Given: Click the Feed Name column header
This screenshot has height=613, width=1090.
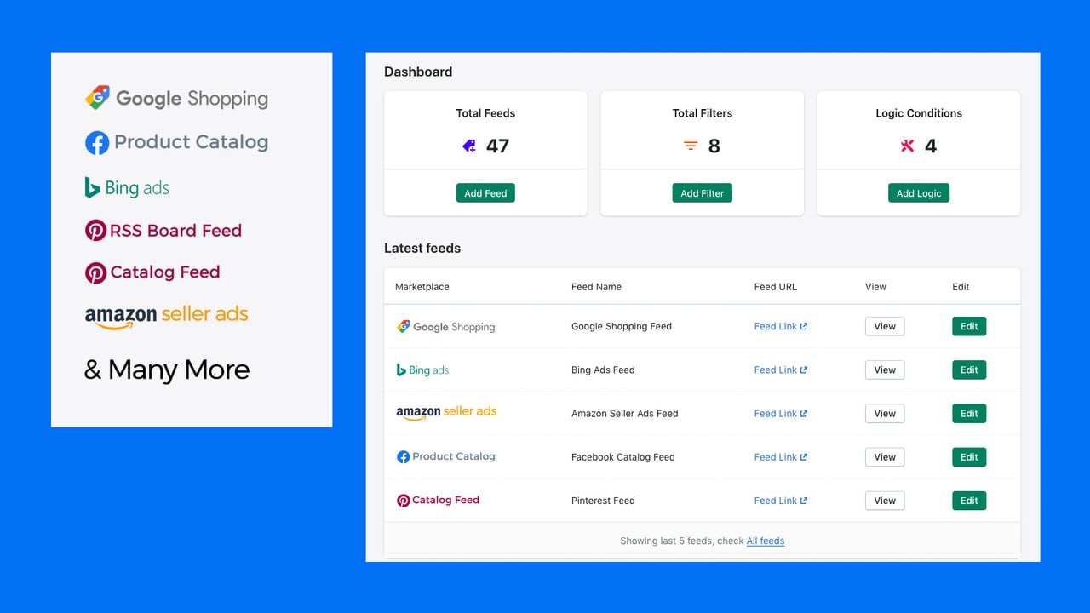Looking at the screenshot, I should coord(596,287).
